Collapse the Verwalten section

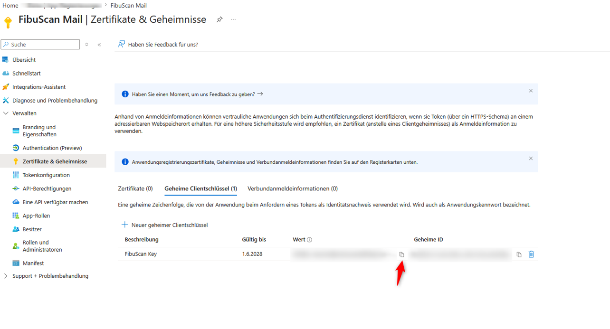pyautogui.click(x=6, y=113)
